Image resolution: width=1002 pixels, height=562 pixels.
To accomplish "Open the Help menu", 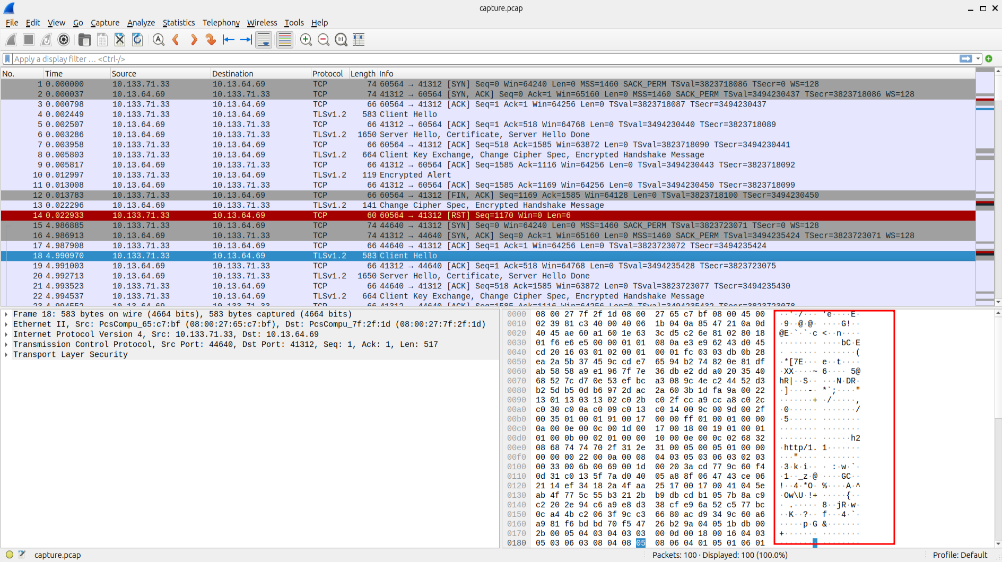I will pos(319,23).
